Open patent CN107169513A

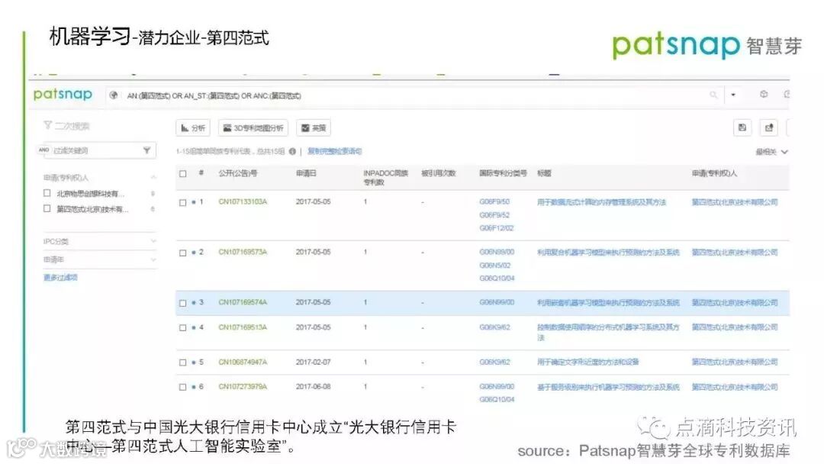pos(243,327)
